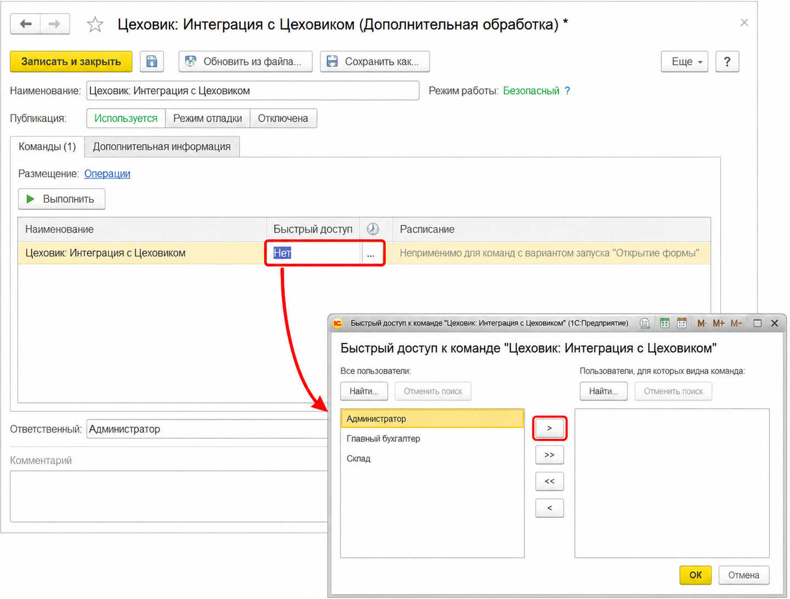Click the M− memory subtract button
The width and height of the screenshot is (790, 599).
click(736, 323)
